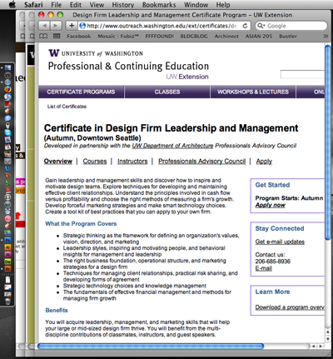This screenshot has height=359, width=333.
Task: Click the UW site search box
Action: click(302, 74)
